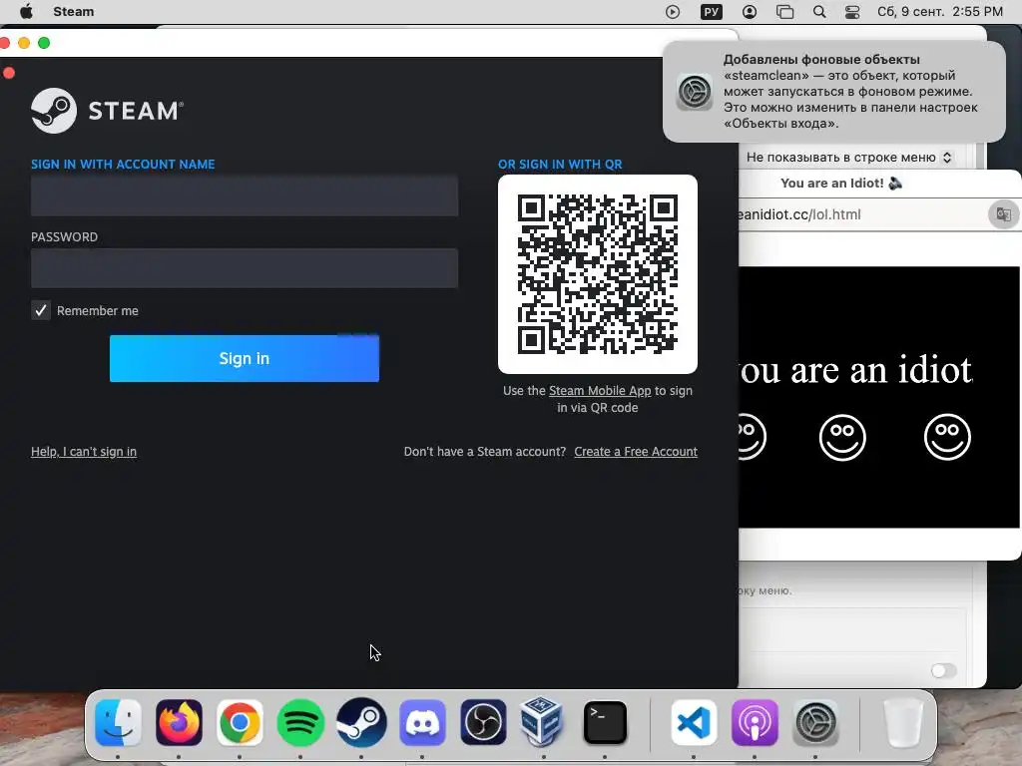Open Spotlight search in the menu bar

pos(819,12)
